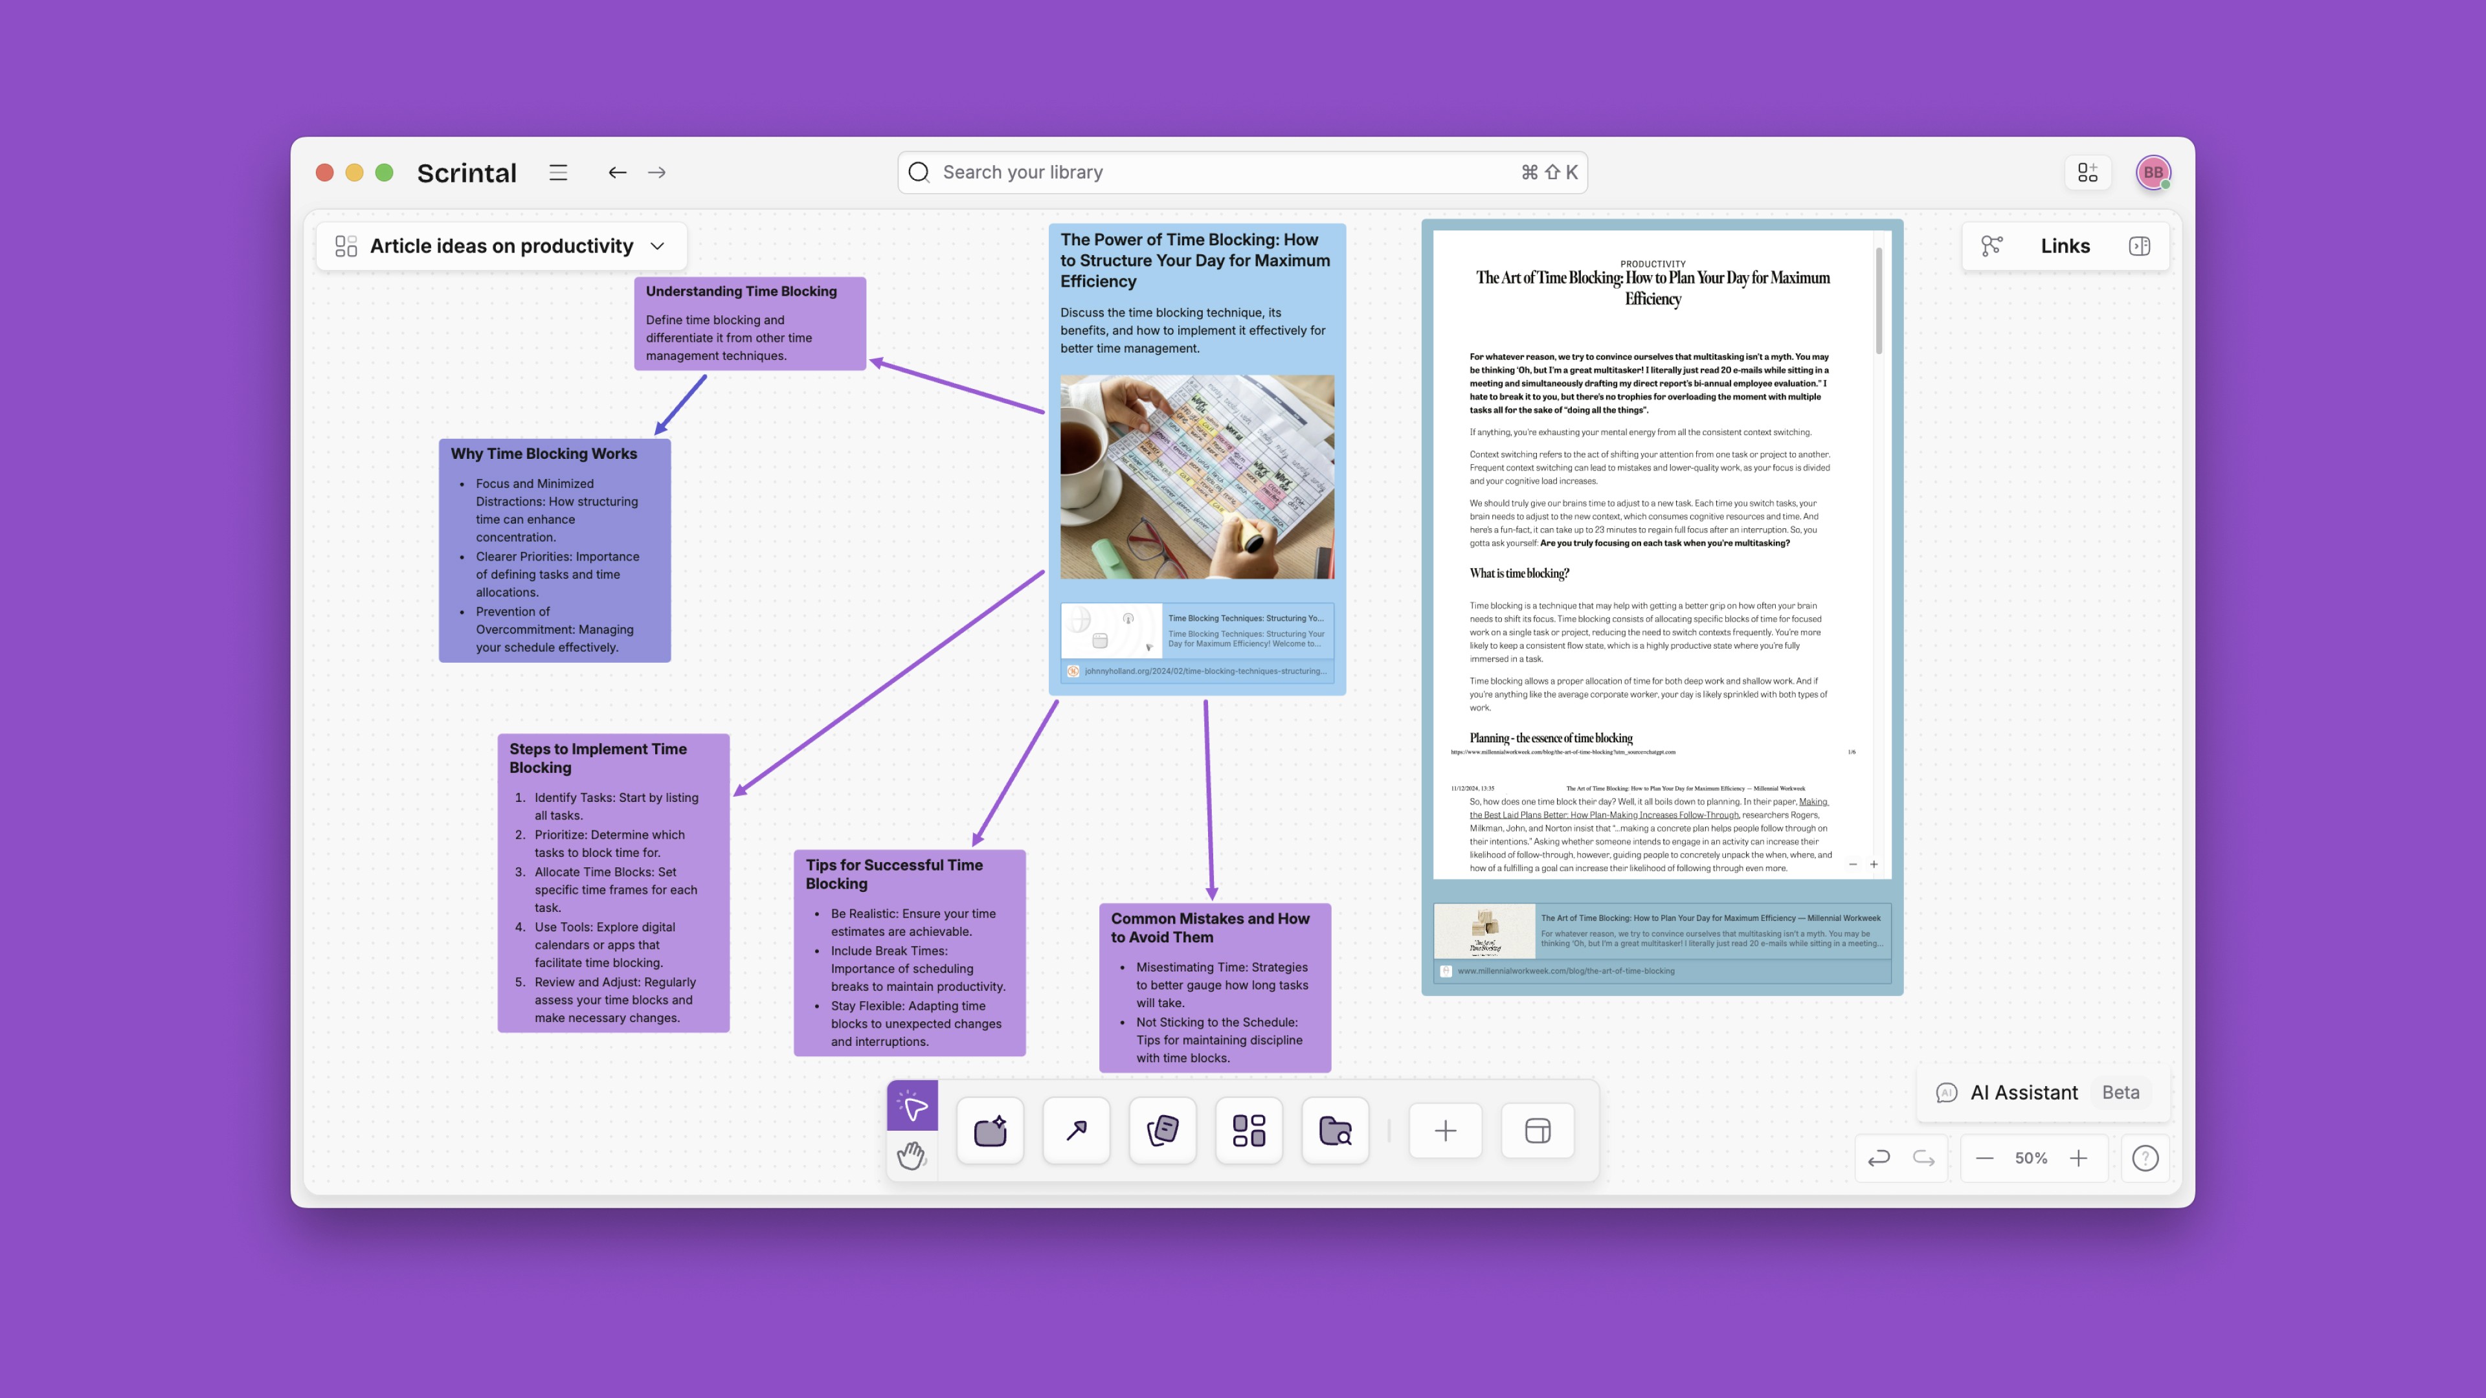Select the arrow connector tool
This screenshot has height=1398, width=2486.
(x=1076, y=1131)
